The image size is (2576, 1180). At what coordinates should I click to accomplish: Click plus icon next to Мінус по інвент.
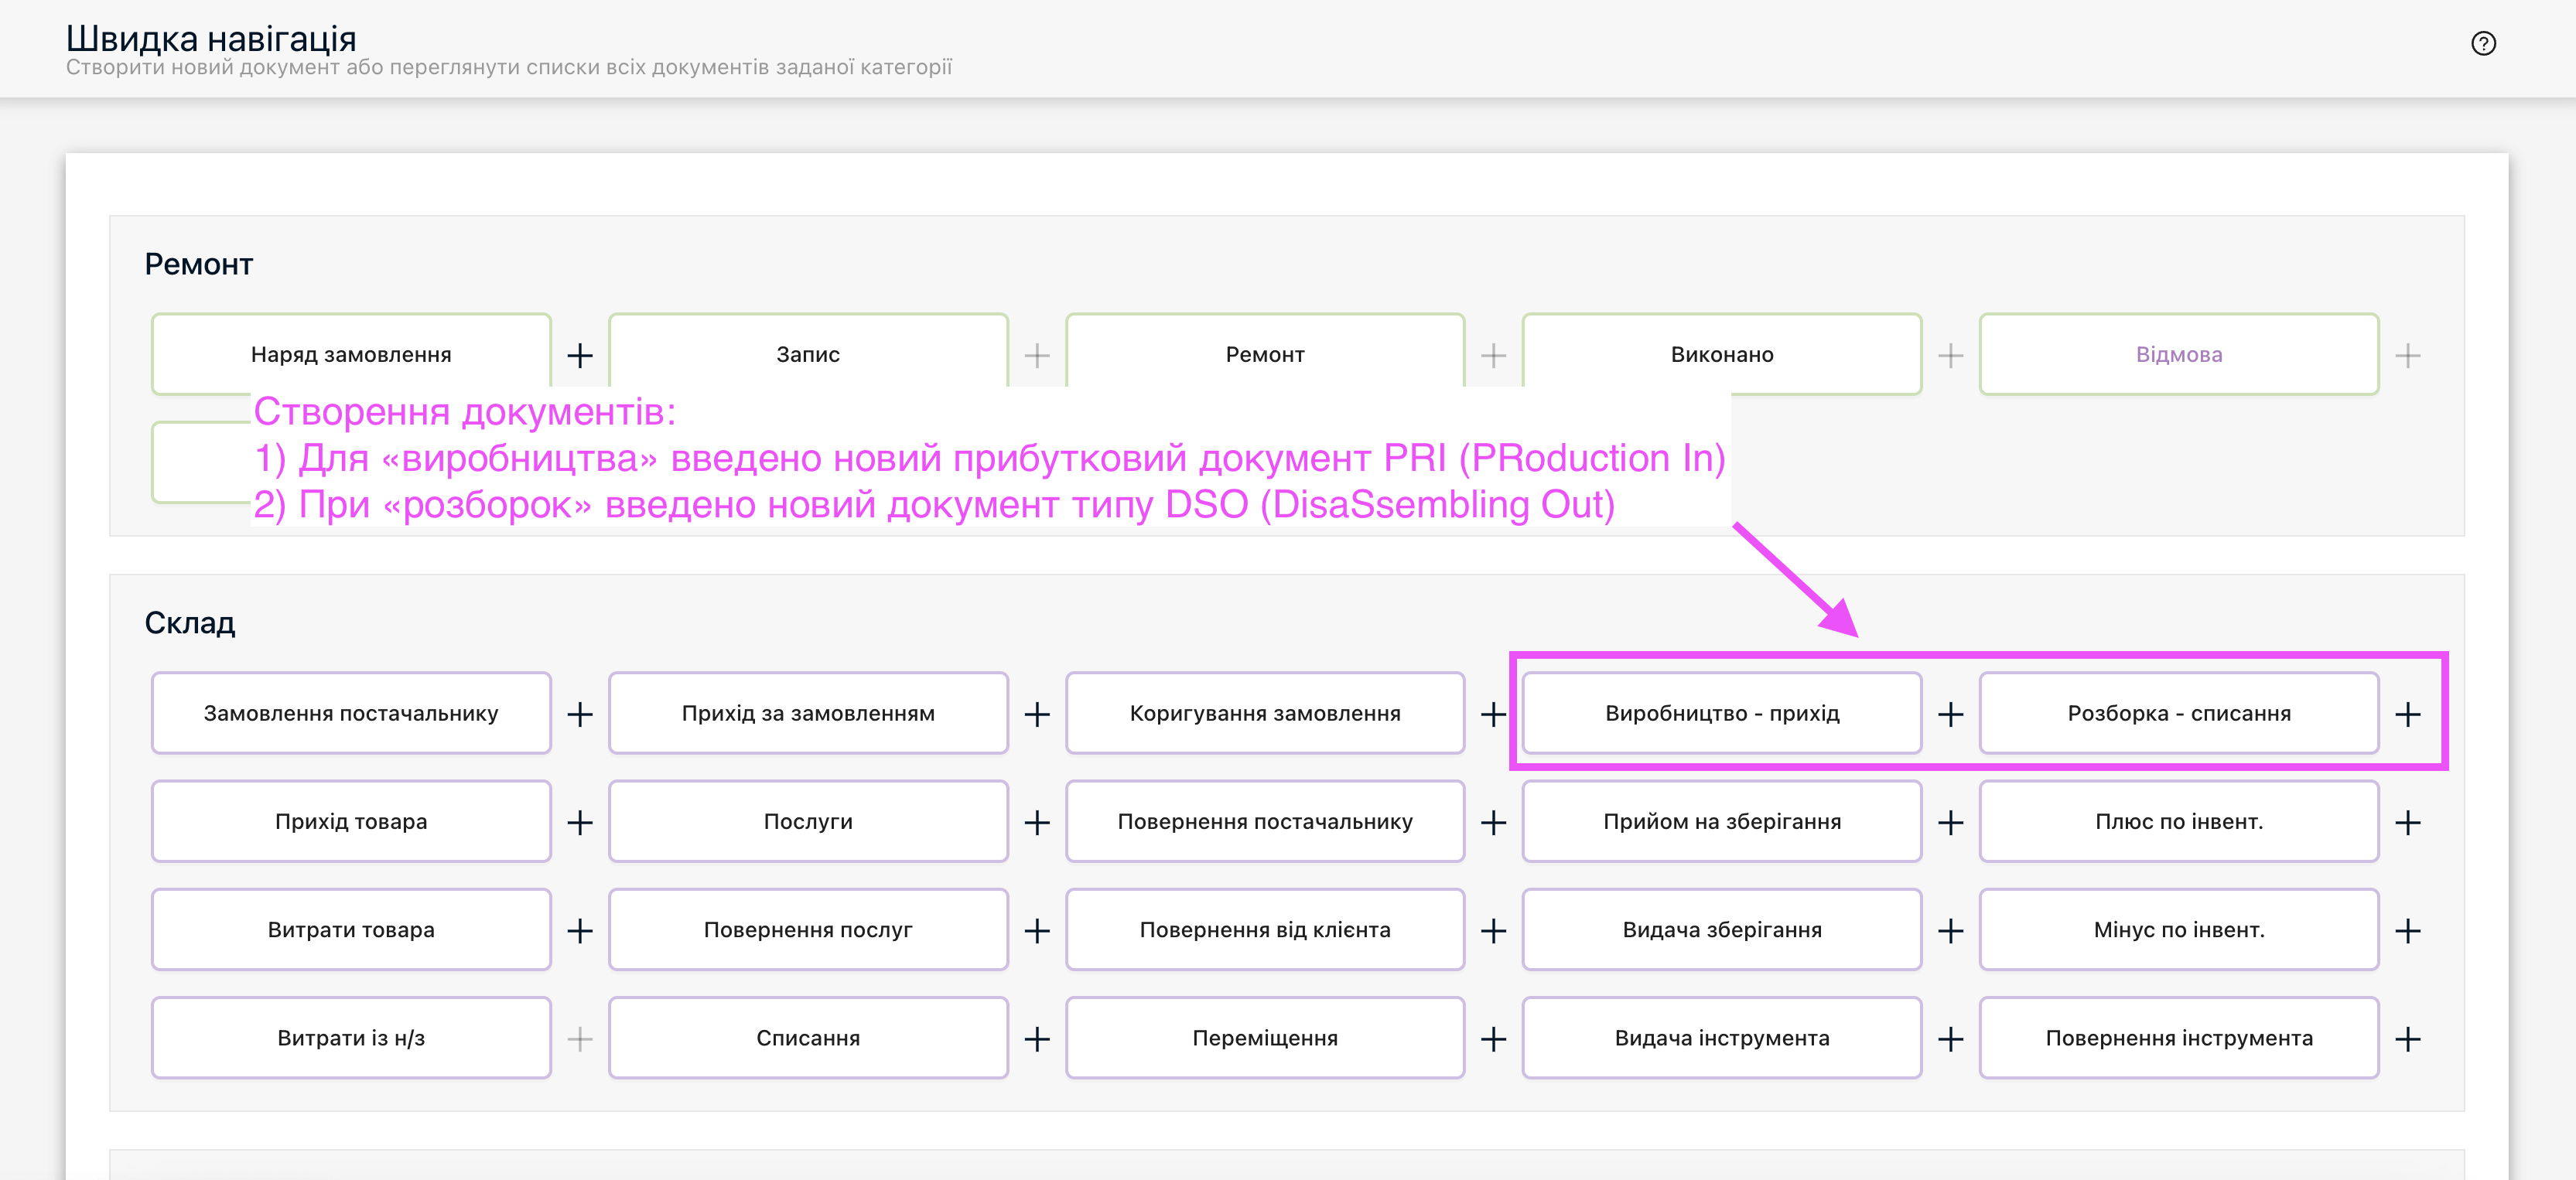[x=2407, y=931]
